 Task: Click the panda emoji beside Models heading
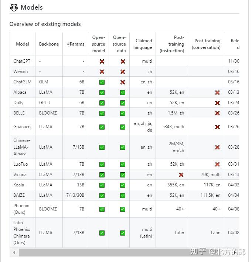pos(14,7)
